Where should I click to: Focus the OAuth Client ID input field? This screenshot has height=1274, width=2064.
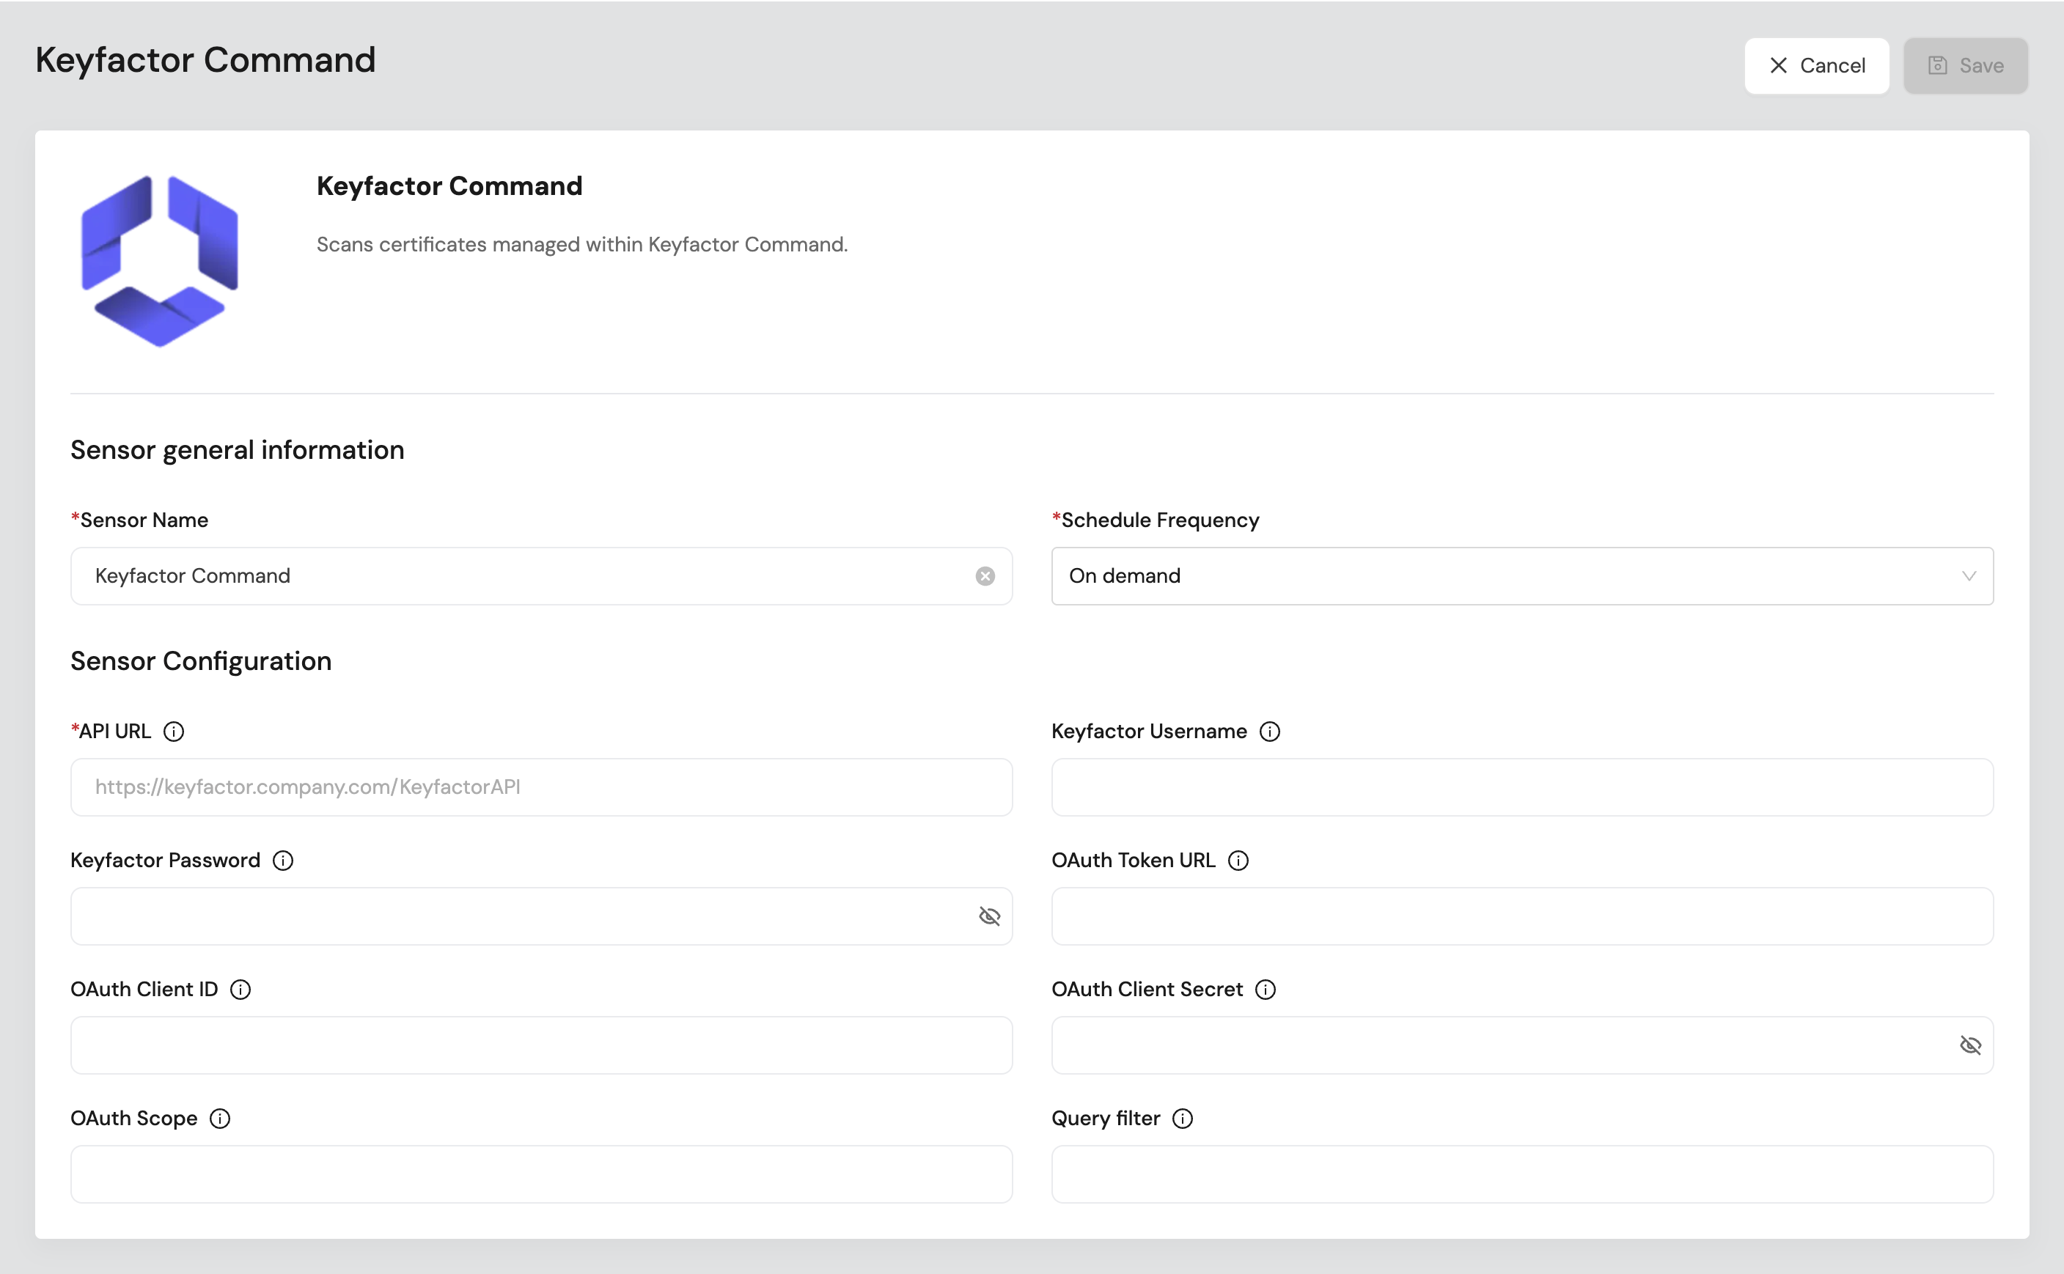[541, 1045]
